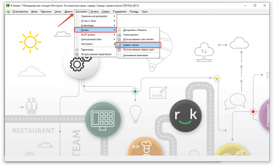Expand the Столы и Залы submenu arrow
Viewport: 274px width, 165px height.
[x=114, y=21]
